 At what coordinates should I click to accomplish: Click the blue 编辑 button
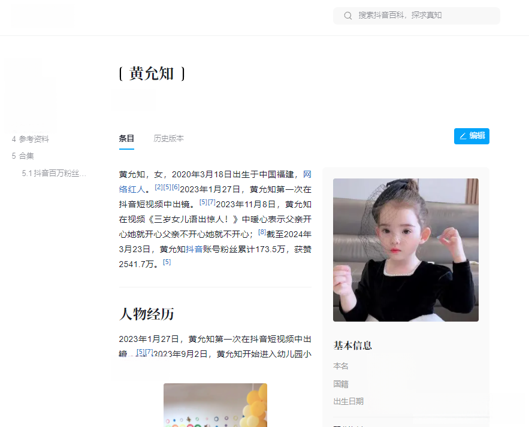click(x=471, y=136)
